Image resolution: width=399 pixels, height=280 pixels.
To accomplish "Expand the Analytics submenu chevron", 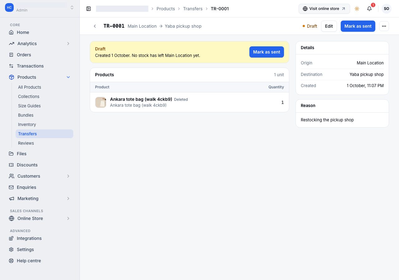I will (68, 44).
